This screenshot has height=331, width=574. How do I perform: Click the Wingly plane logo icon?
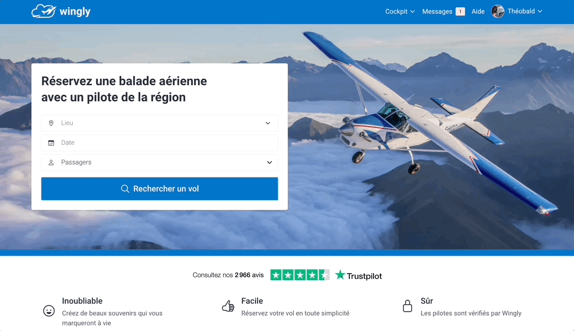pyautogui.click(x=44, y=11)
